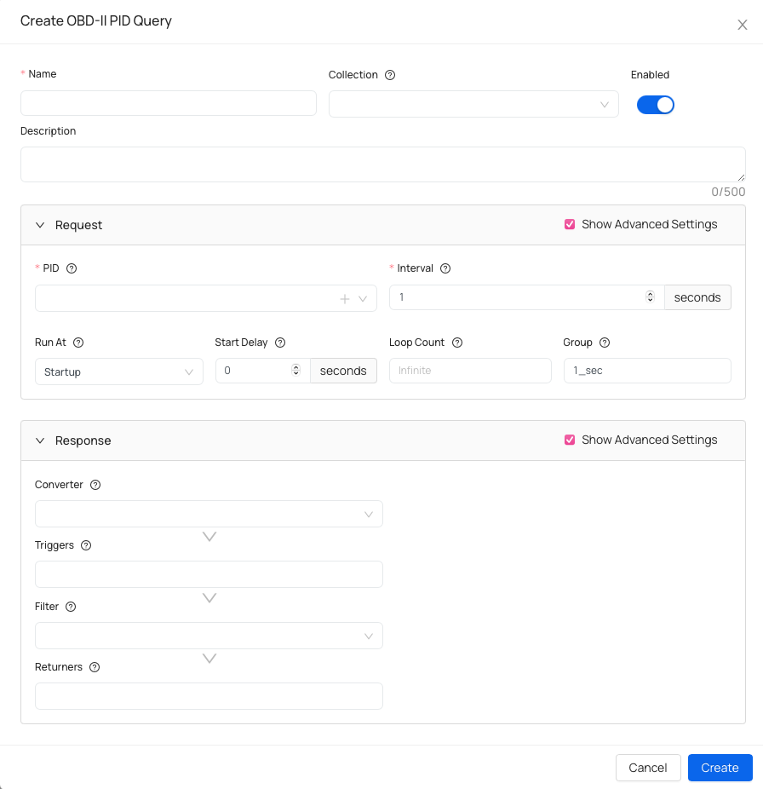Click the Returners help icon
This screenshot has width=763, height=789.
94,666
